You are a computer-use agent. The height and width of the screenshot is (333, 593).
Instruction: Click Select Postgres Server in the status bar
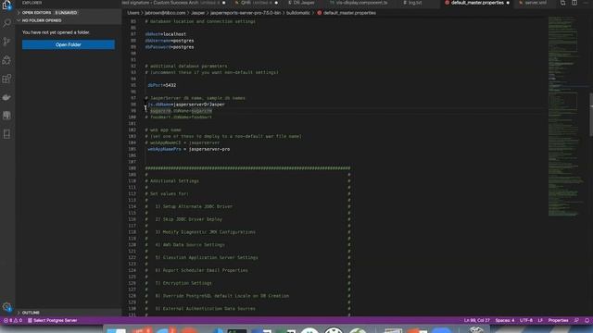[53, 321]
